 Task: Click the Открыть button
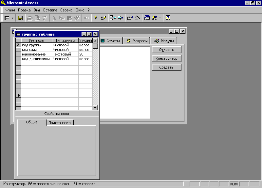pyautogui.click(x=166, y=50)
